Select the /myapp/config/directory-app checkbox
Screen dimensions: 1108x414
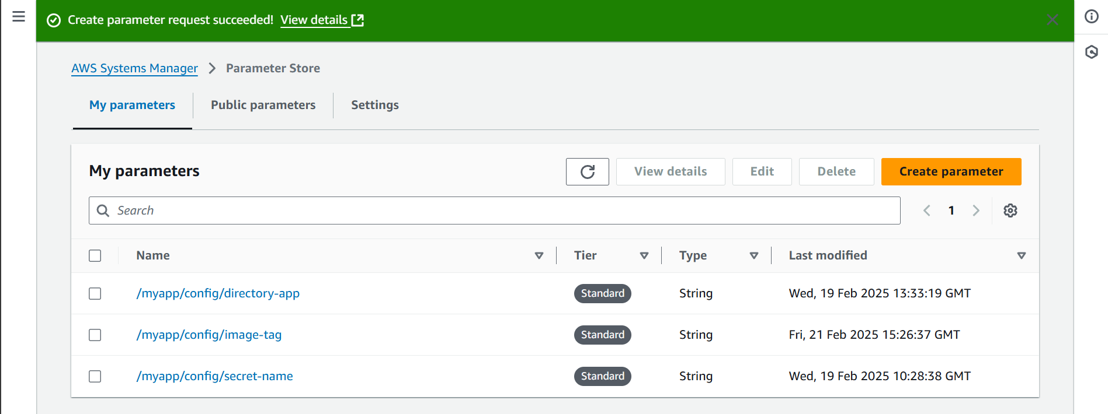pyautogui.click(x=95, y=293)
